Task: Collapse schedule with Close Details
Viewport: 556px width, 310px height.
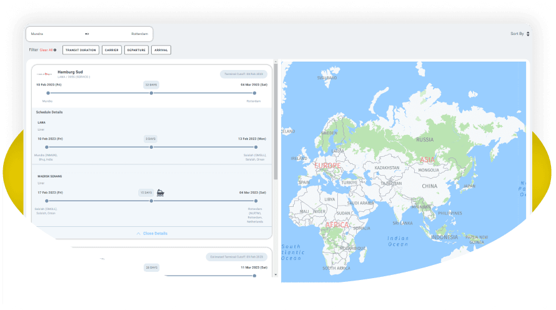Action: coord(155,233)
